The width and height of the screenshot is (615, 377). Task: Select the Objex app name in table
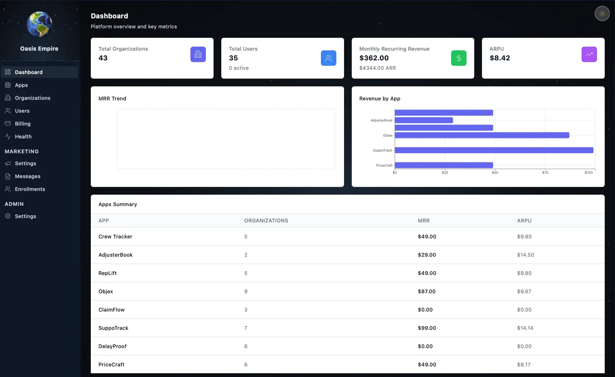pos(105,291)
